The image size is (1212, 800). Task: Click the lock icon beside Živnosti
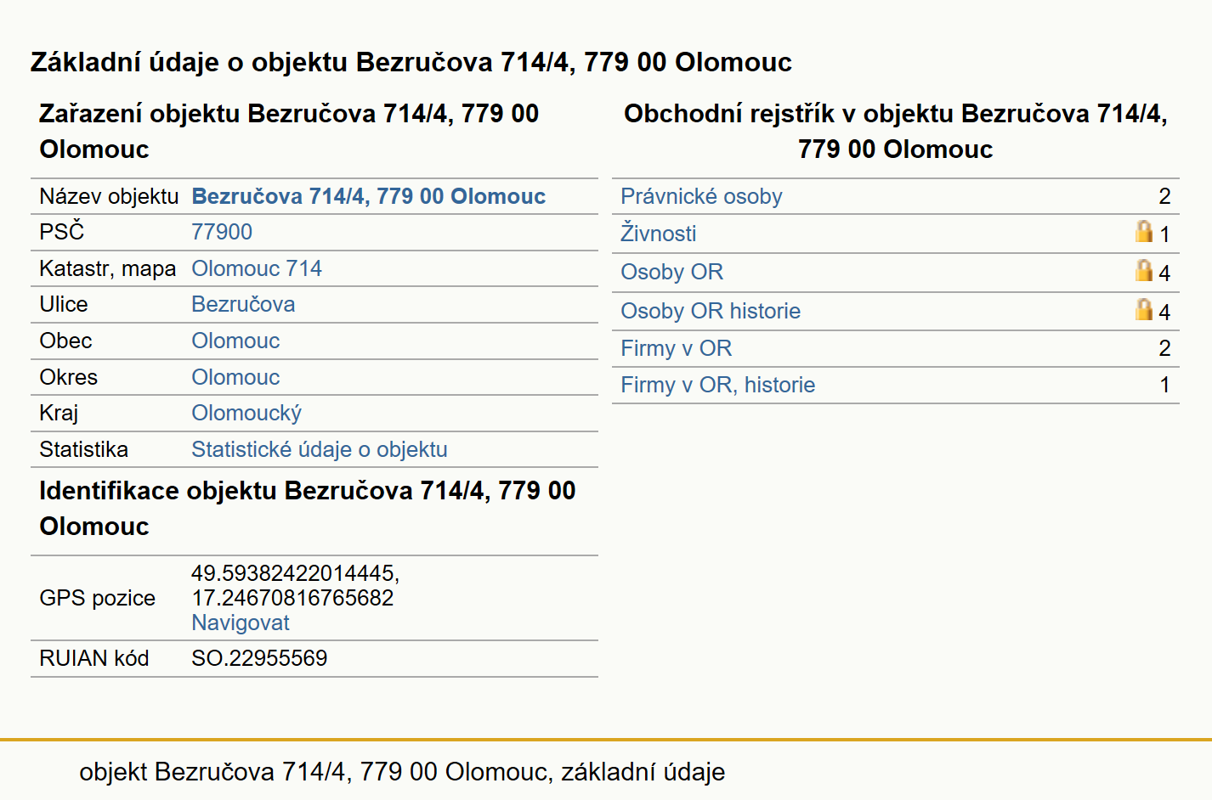[x=1144, y=232]
